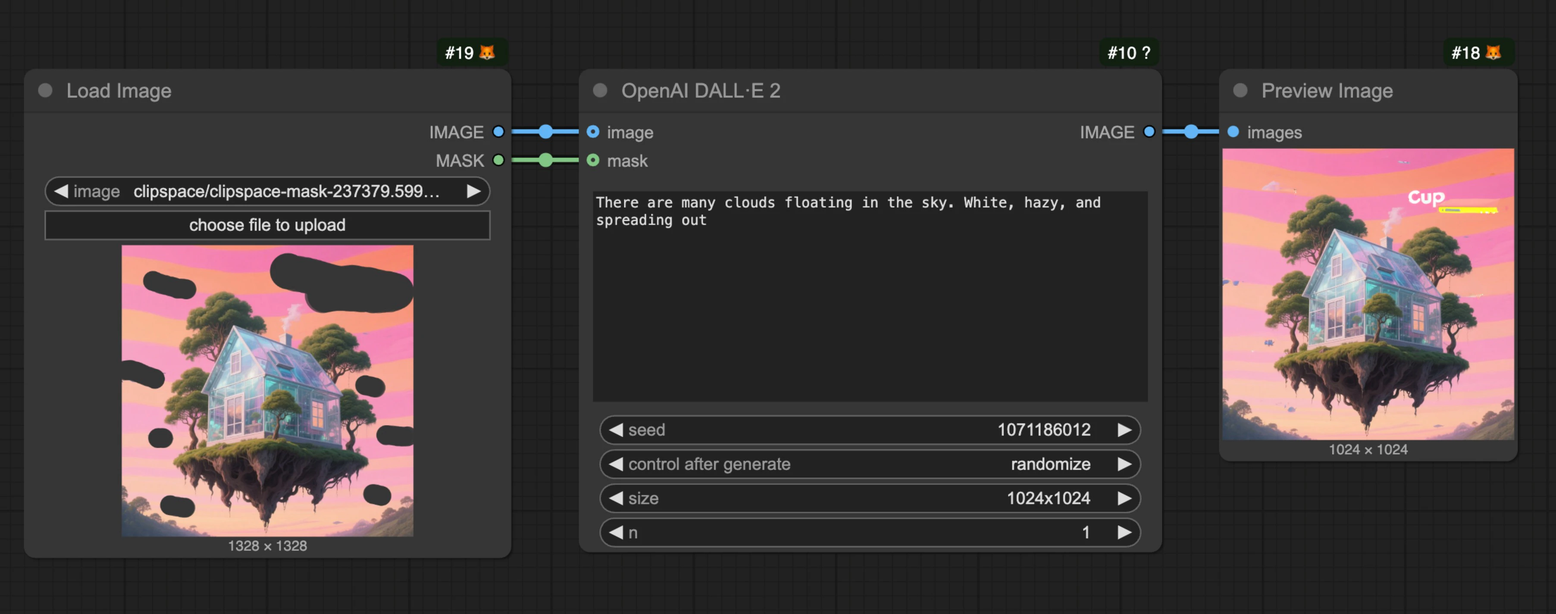This screenshot has width=1556, height=614.
Task: Click the MASK output port on Load Image
Action: coord(499,161)
